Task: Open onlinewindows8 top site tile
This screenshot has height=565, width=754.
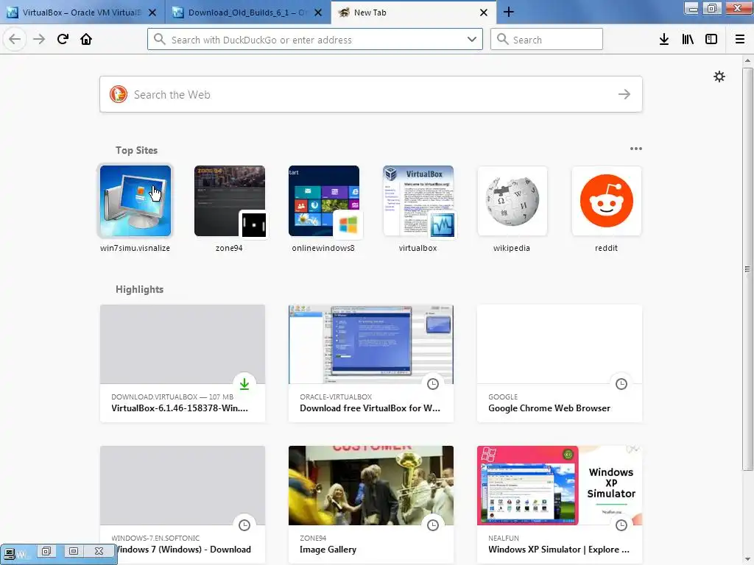Action: [324, 208]
